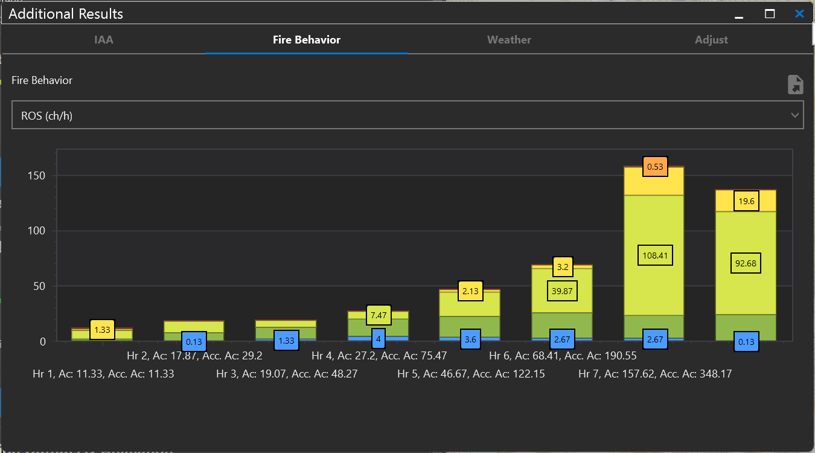The width and height of the screenshot is (815, 453).
Task: Click the yellow 19.6 data label
Action: tap(746, 201)
